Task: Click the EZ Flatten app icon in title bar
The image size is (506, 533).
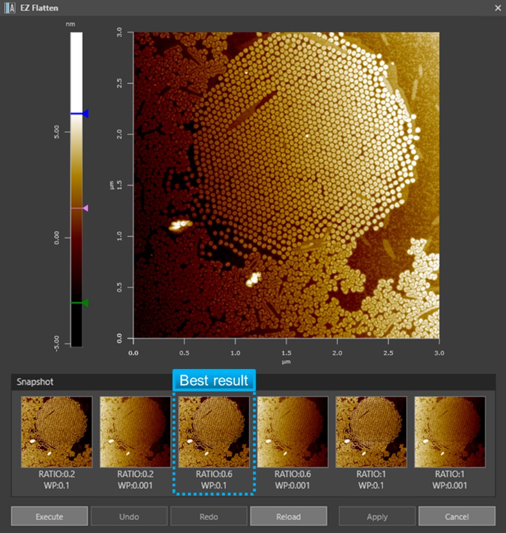Action: (9, 8)
